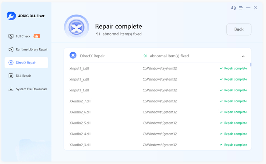Viewport: 266px width, 164px height.
Task: Click the DirectX Repair sidebar icon
Action: click(11, 63)
